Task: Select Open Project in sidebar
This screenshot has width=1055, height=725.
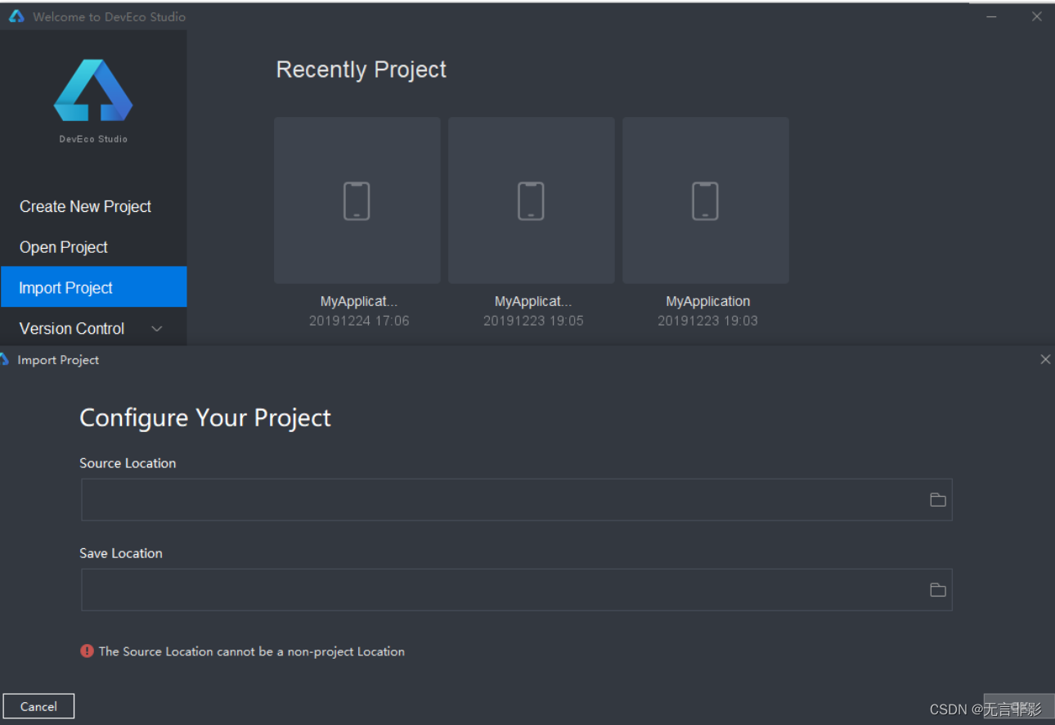Action: coord(64,247)
